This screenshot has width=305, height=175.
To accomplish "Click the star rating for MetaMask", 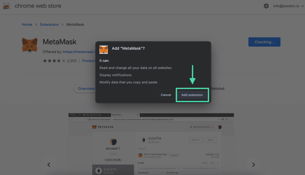I will (x=54, y=61).
